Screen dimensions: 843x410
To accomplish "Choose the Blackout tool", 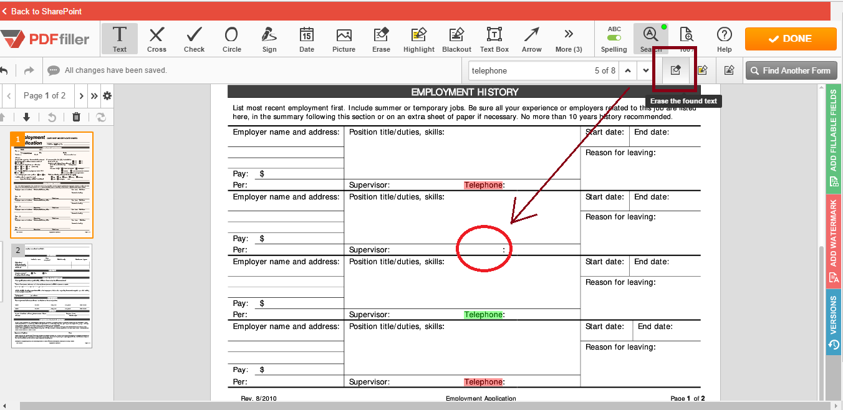I will (x=457, y=39).
